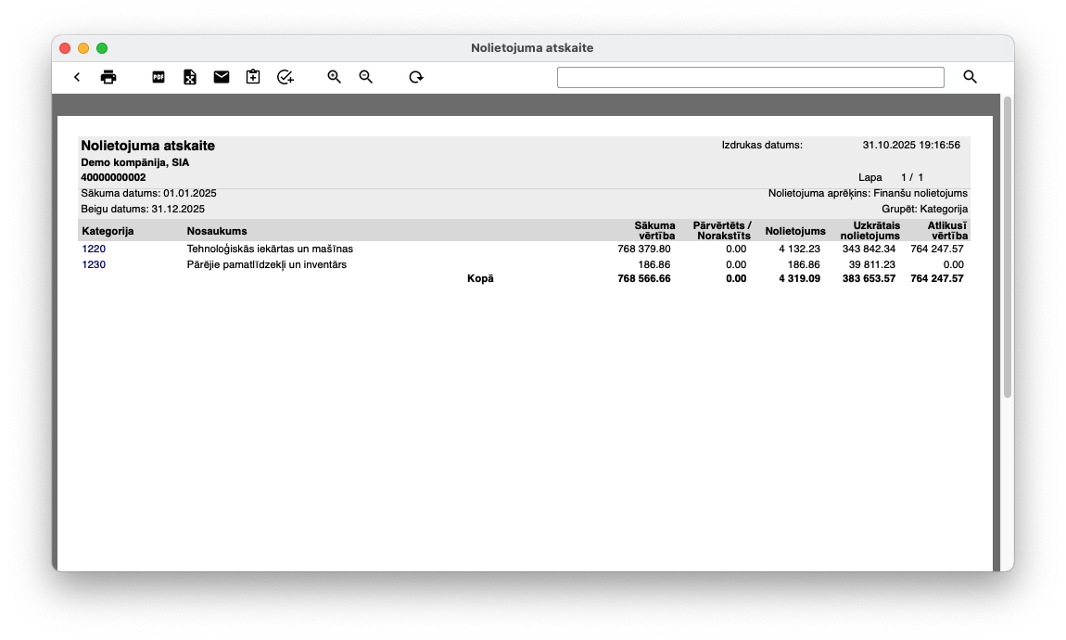The image size is (1066, 640).
Task: Open category 1220 link
Action: pyautogui.click(x=94, y=249)
